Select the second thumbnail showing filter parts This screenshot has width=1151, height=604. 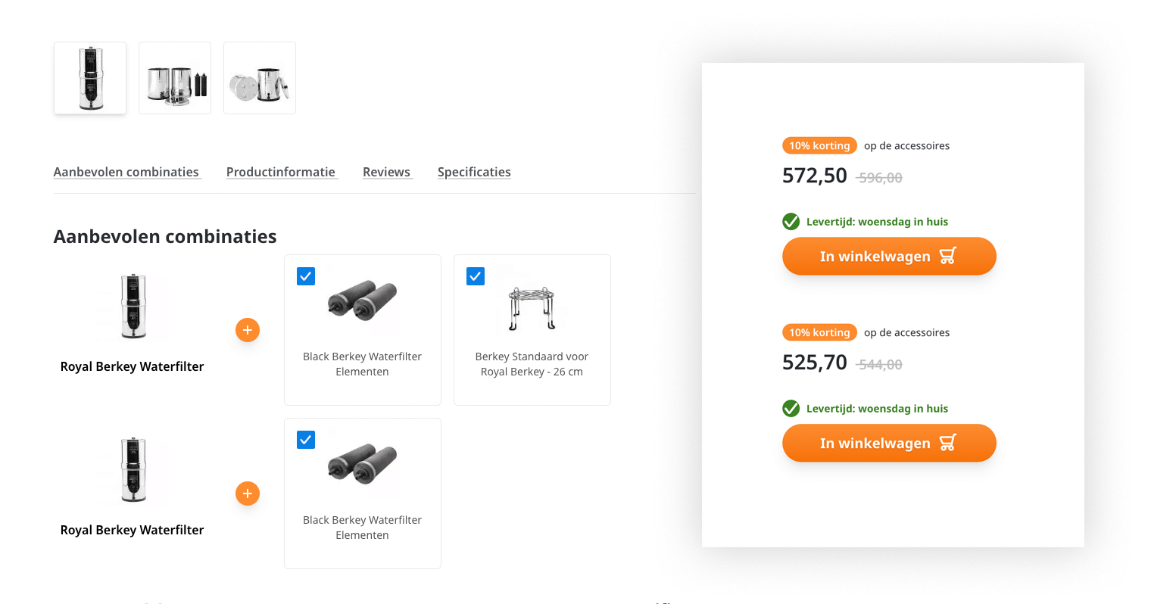tap(175, 78)
